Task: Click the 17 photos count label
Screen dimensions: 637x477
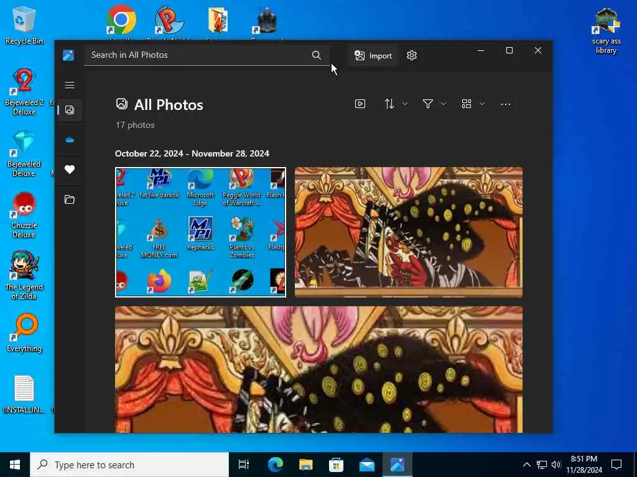Action: (135, 125)
